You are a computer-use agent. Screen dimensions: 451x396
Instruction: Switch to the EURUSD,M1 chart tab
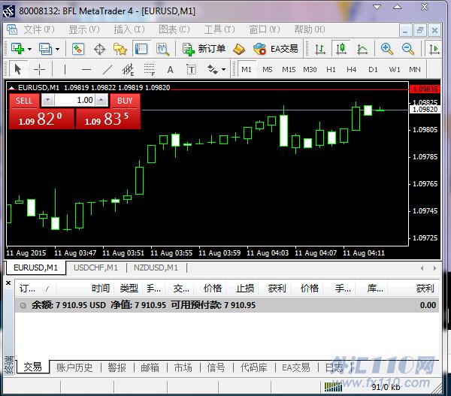pyautogui.click(x=35, y=268)
